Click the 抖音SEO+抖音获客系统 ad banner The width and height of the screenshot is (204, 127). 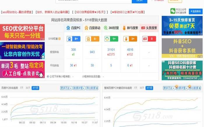point(182,48)
